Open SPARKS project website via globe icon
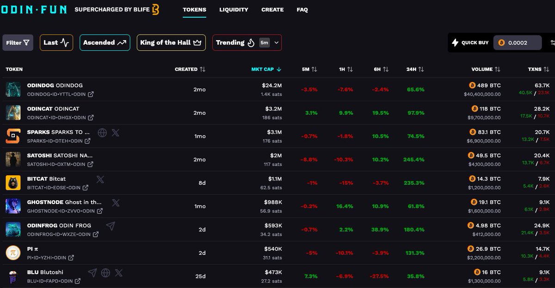Screen dimensions: 555x288 point(103,132)
